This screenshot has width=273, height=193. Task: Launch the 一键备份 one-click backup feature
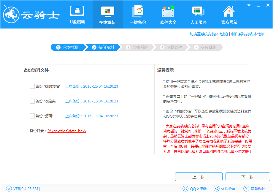pyautogui.click(x=138, y=14)
